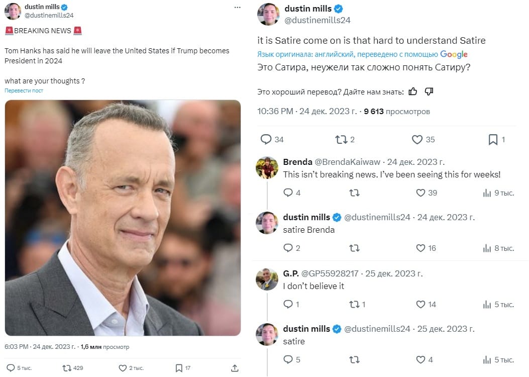The height and width of the screenshot is (377, 529).
Task: Repost the post showing 429 reposts
Action: 67,368
